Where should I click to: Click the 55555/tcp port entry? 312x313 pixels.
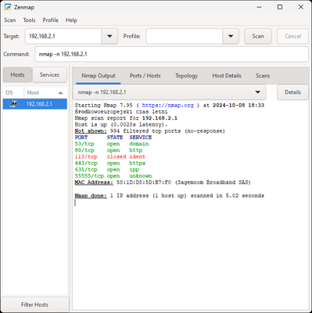[89, 176]
